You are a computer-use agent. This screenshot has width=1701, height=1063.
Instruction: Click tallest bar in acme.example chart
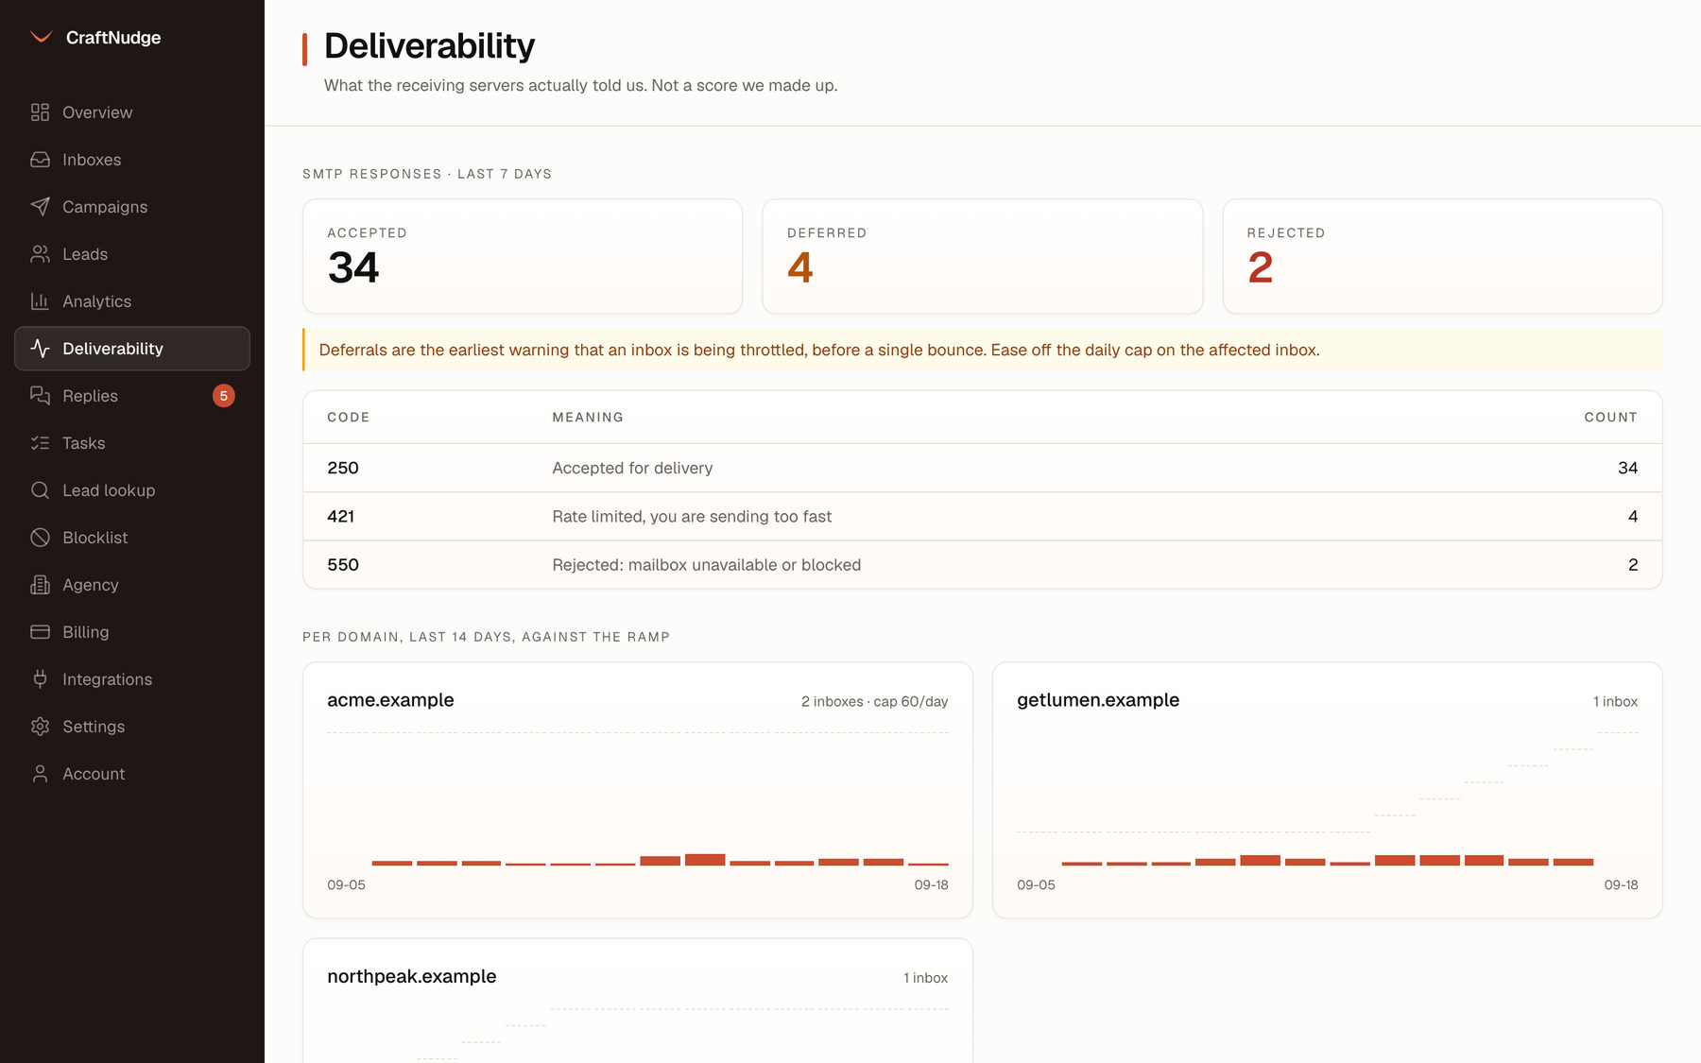tap(705, 860)
